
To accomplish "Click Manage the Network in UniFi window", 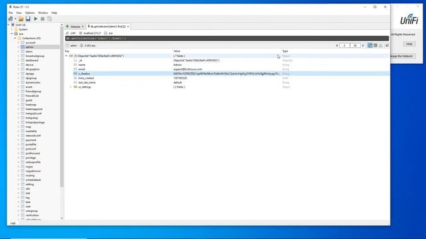I will pyautogui.click(x=402, y=56).
